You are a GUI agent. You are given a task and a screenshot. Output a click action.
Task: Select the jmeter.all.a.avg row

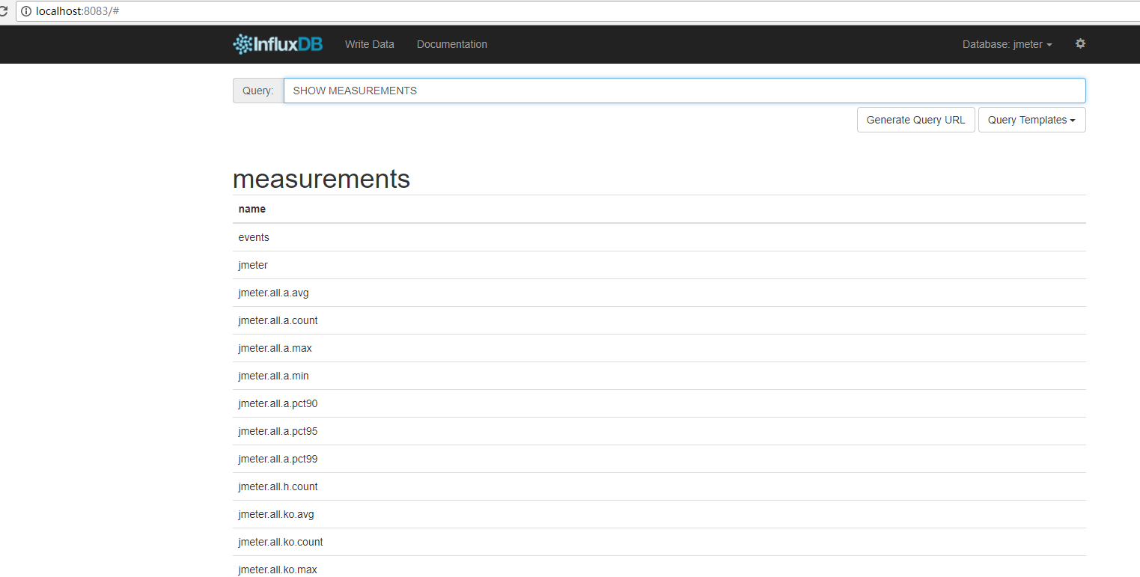[x=659, y=293]
